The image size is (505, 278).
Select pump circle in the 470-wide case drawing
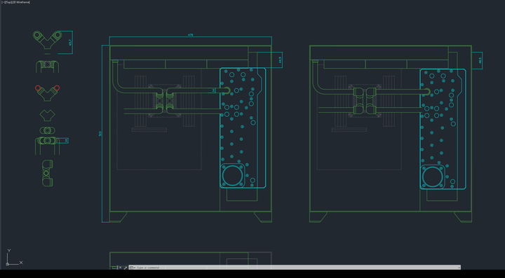232,176
